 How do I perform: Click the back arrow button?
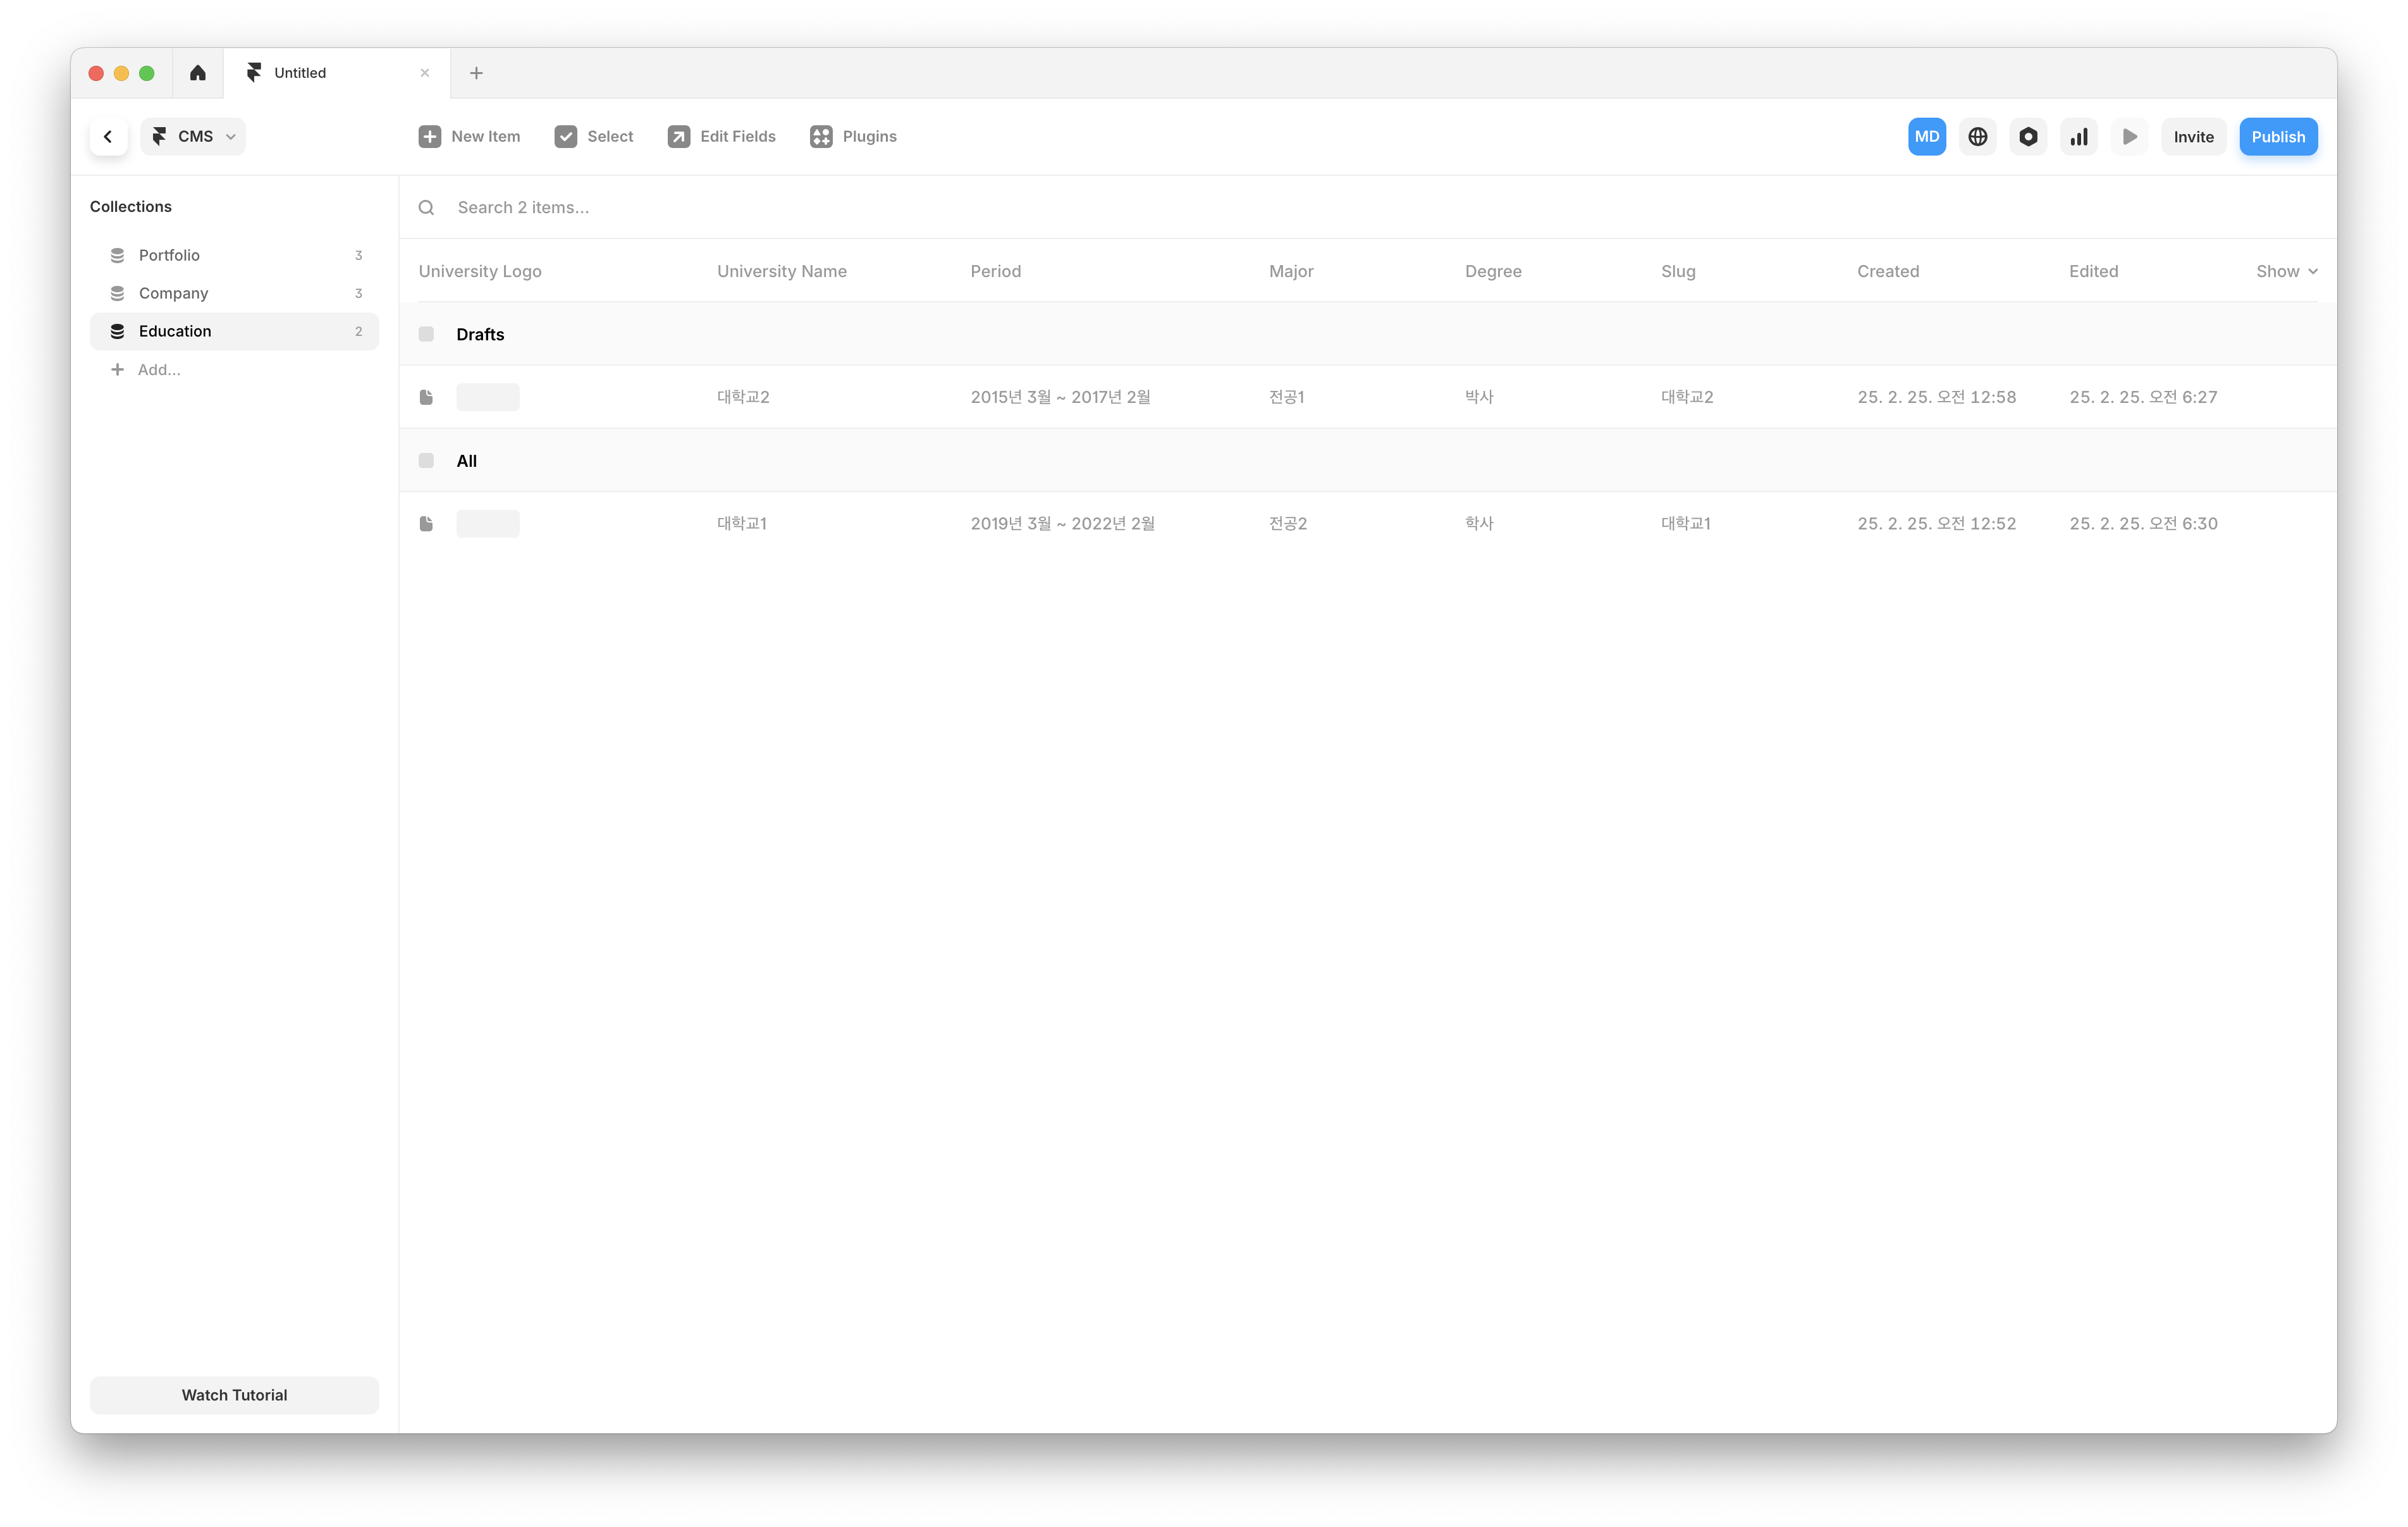click(108, 137)
